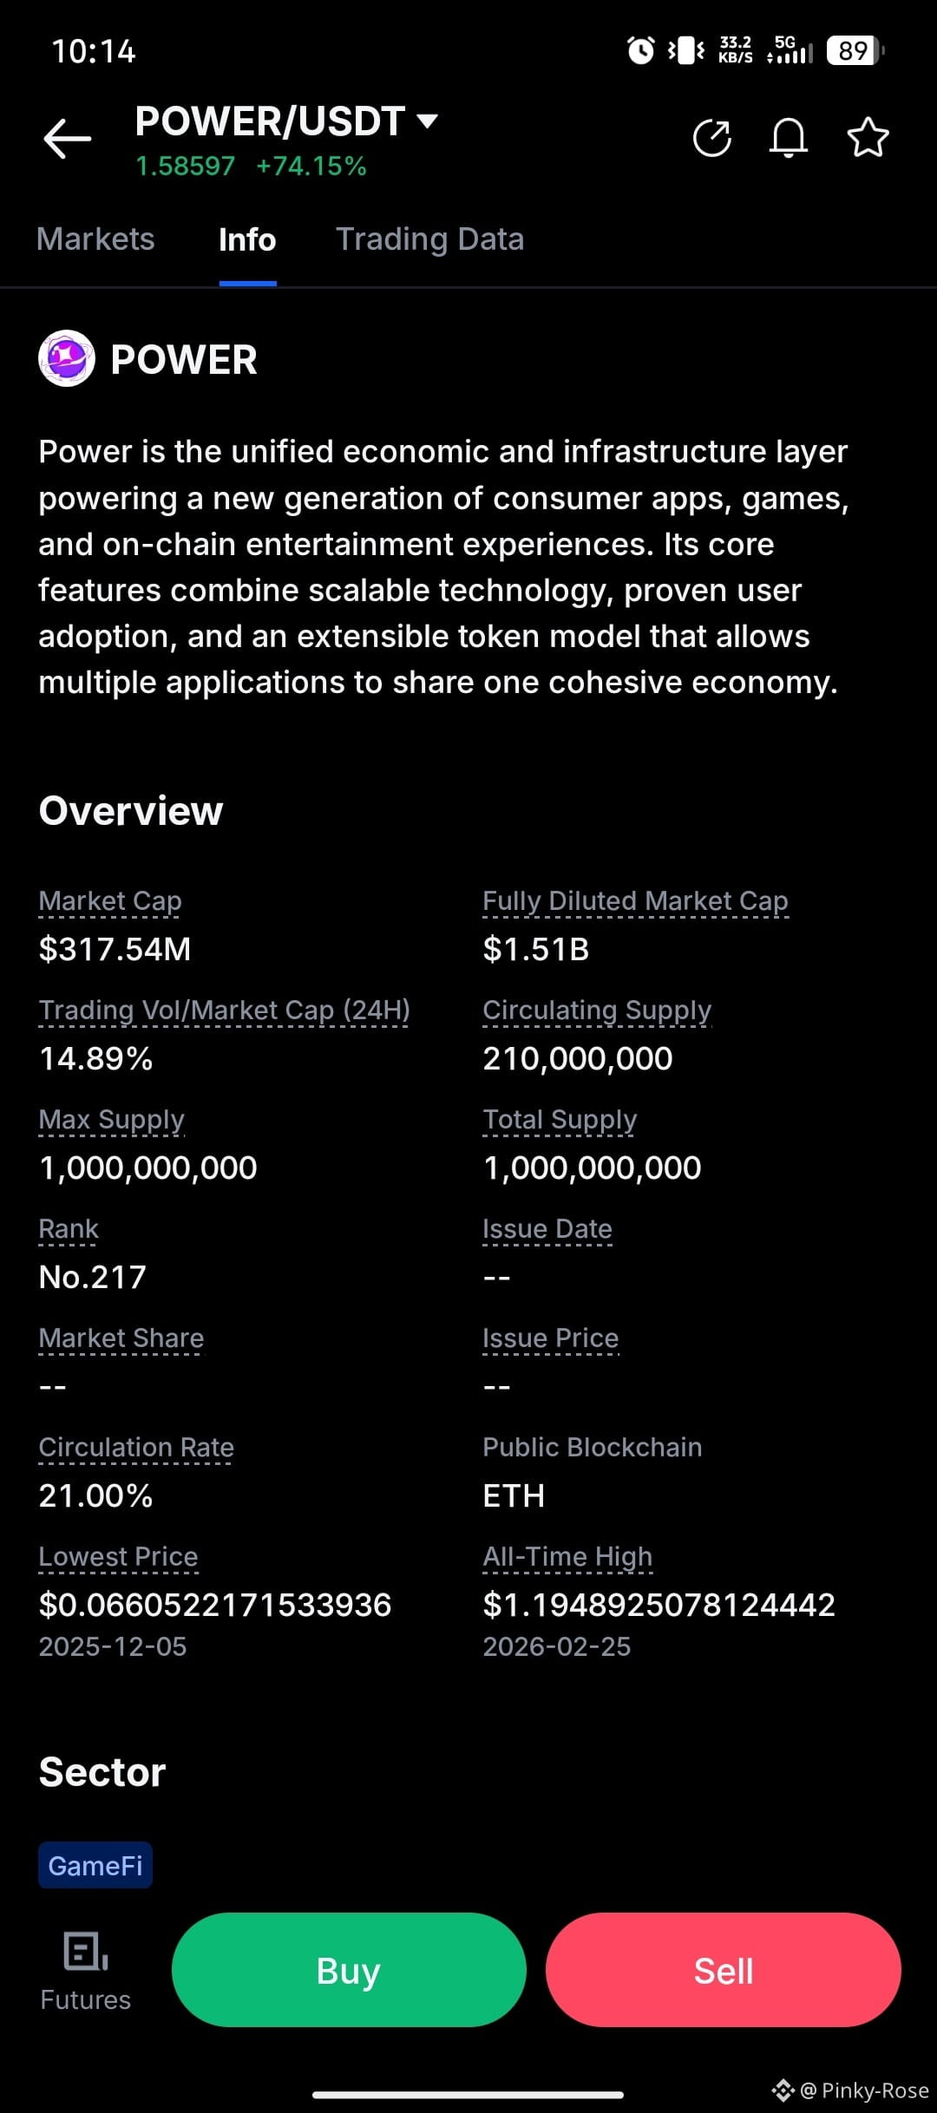This screenshot has width=937, height=2113.
Task: Toggle the favorite star icon
Action: pyautogui.click(x=868, y=138)
